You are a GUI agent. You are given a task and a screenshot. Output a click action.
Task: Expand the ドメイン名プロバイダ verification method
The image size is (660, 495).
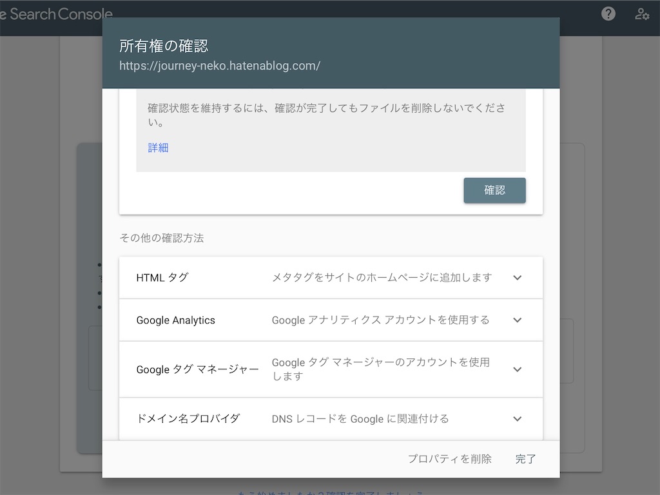coord(517,418)
